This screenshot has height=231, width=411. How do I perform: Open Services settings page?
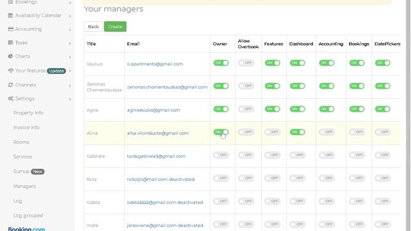click(x=22, y=157)
